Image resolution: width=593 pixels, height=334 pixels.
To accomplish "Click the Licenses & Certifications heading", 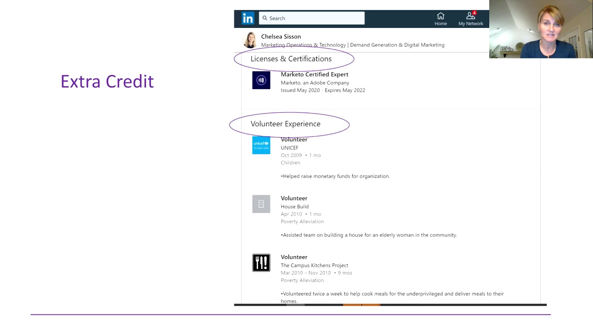I will [x=291, y=59].
